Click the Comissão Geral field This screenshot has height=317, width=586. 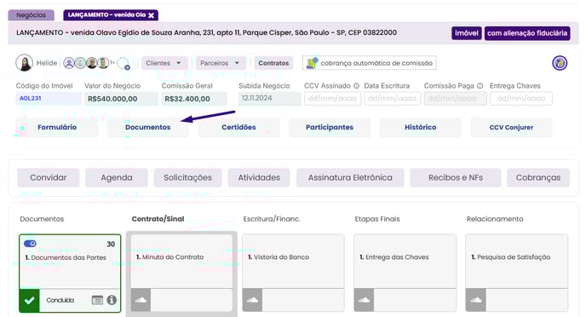[194, 99]
